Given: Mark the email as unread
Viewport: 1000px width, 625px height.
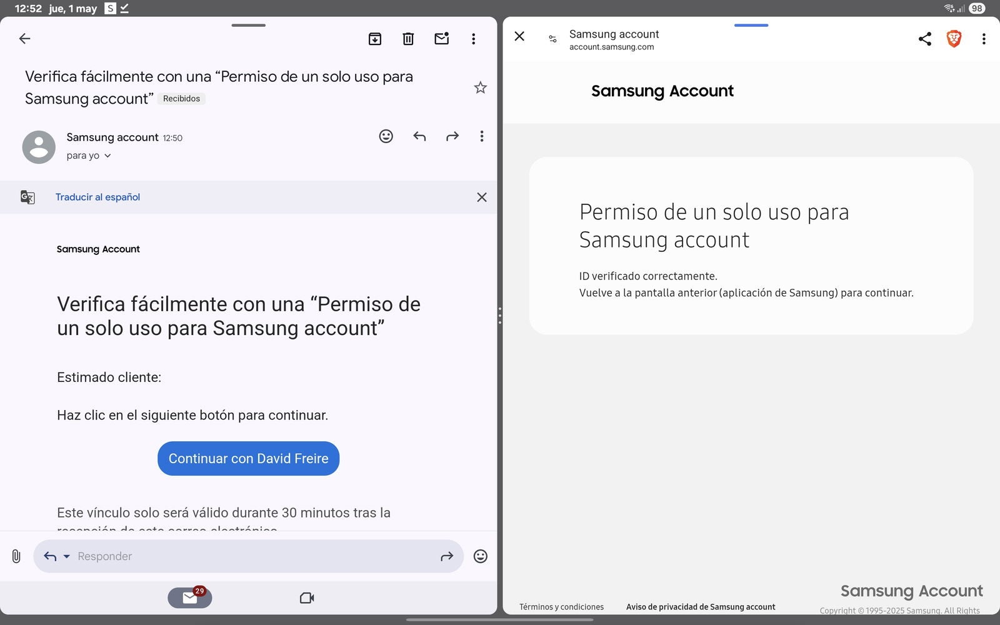Looking at the screenshot, I should pos(441,39).
